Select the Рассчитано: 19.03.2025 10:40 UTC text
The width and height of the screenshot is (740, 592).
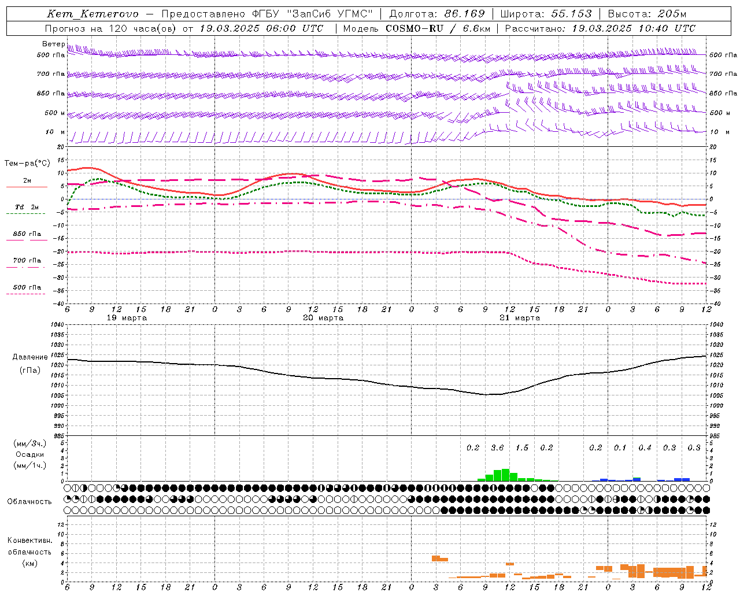click(600, 28)
